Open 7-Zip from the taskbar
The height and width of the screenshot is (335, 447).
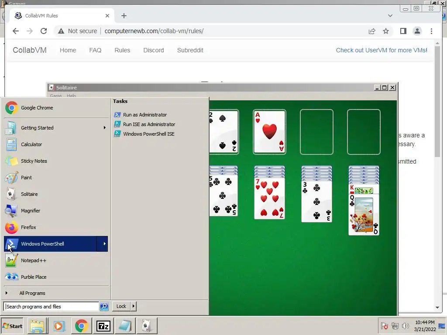coord(103,326)
